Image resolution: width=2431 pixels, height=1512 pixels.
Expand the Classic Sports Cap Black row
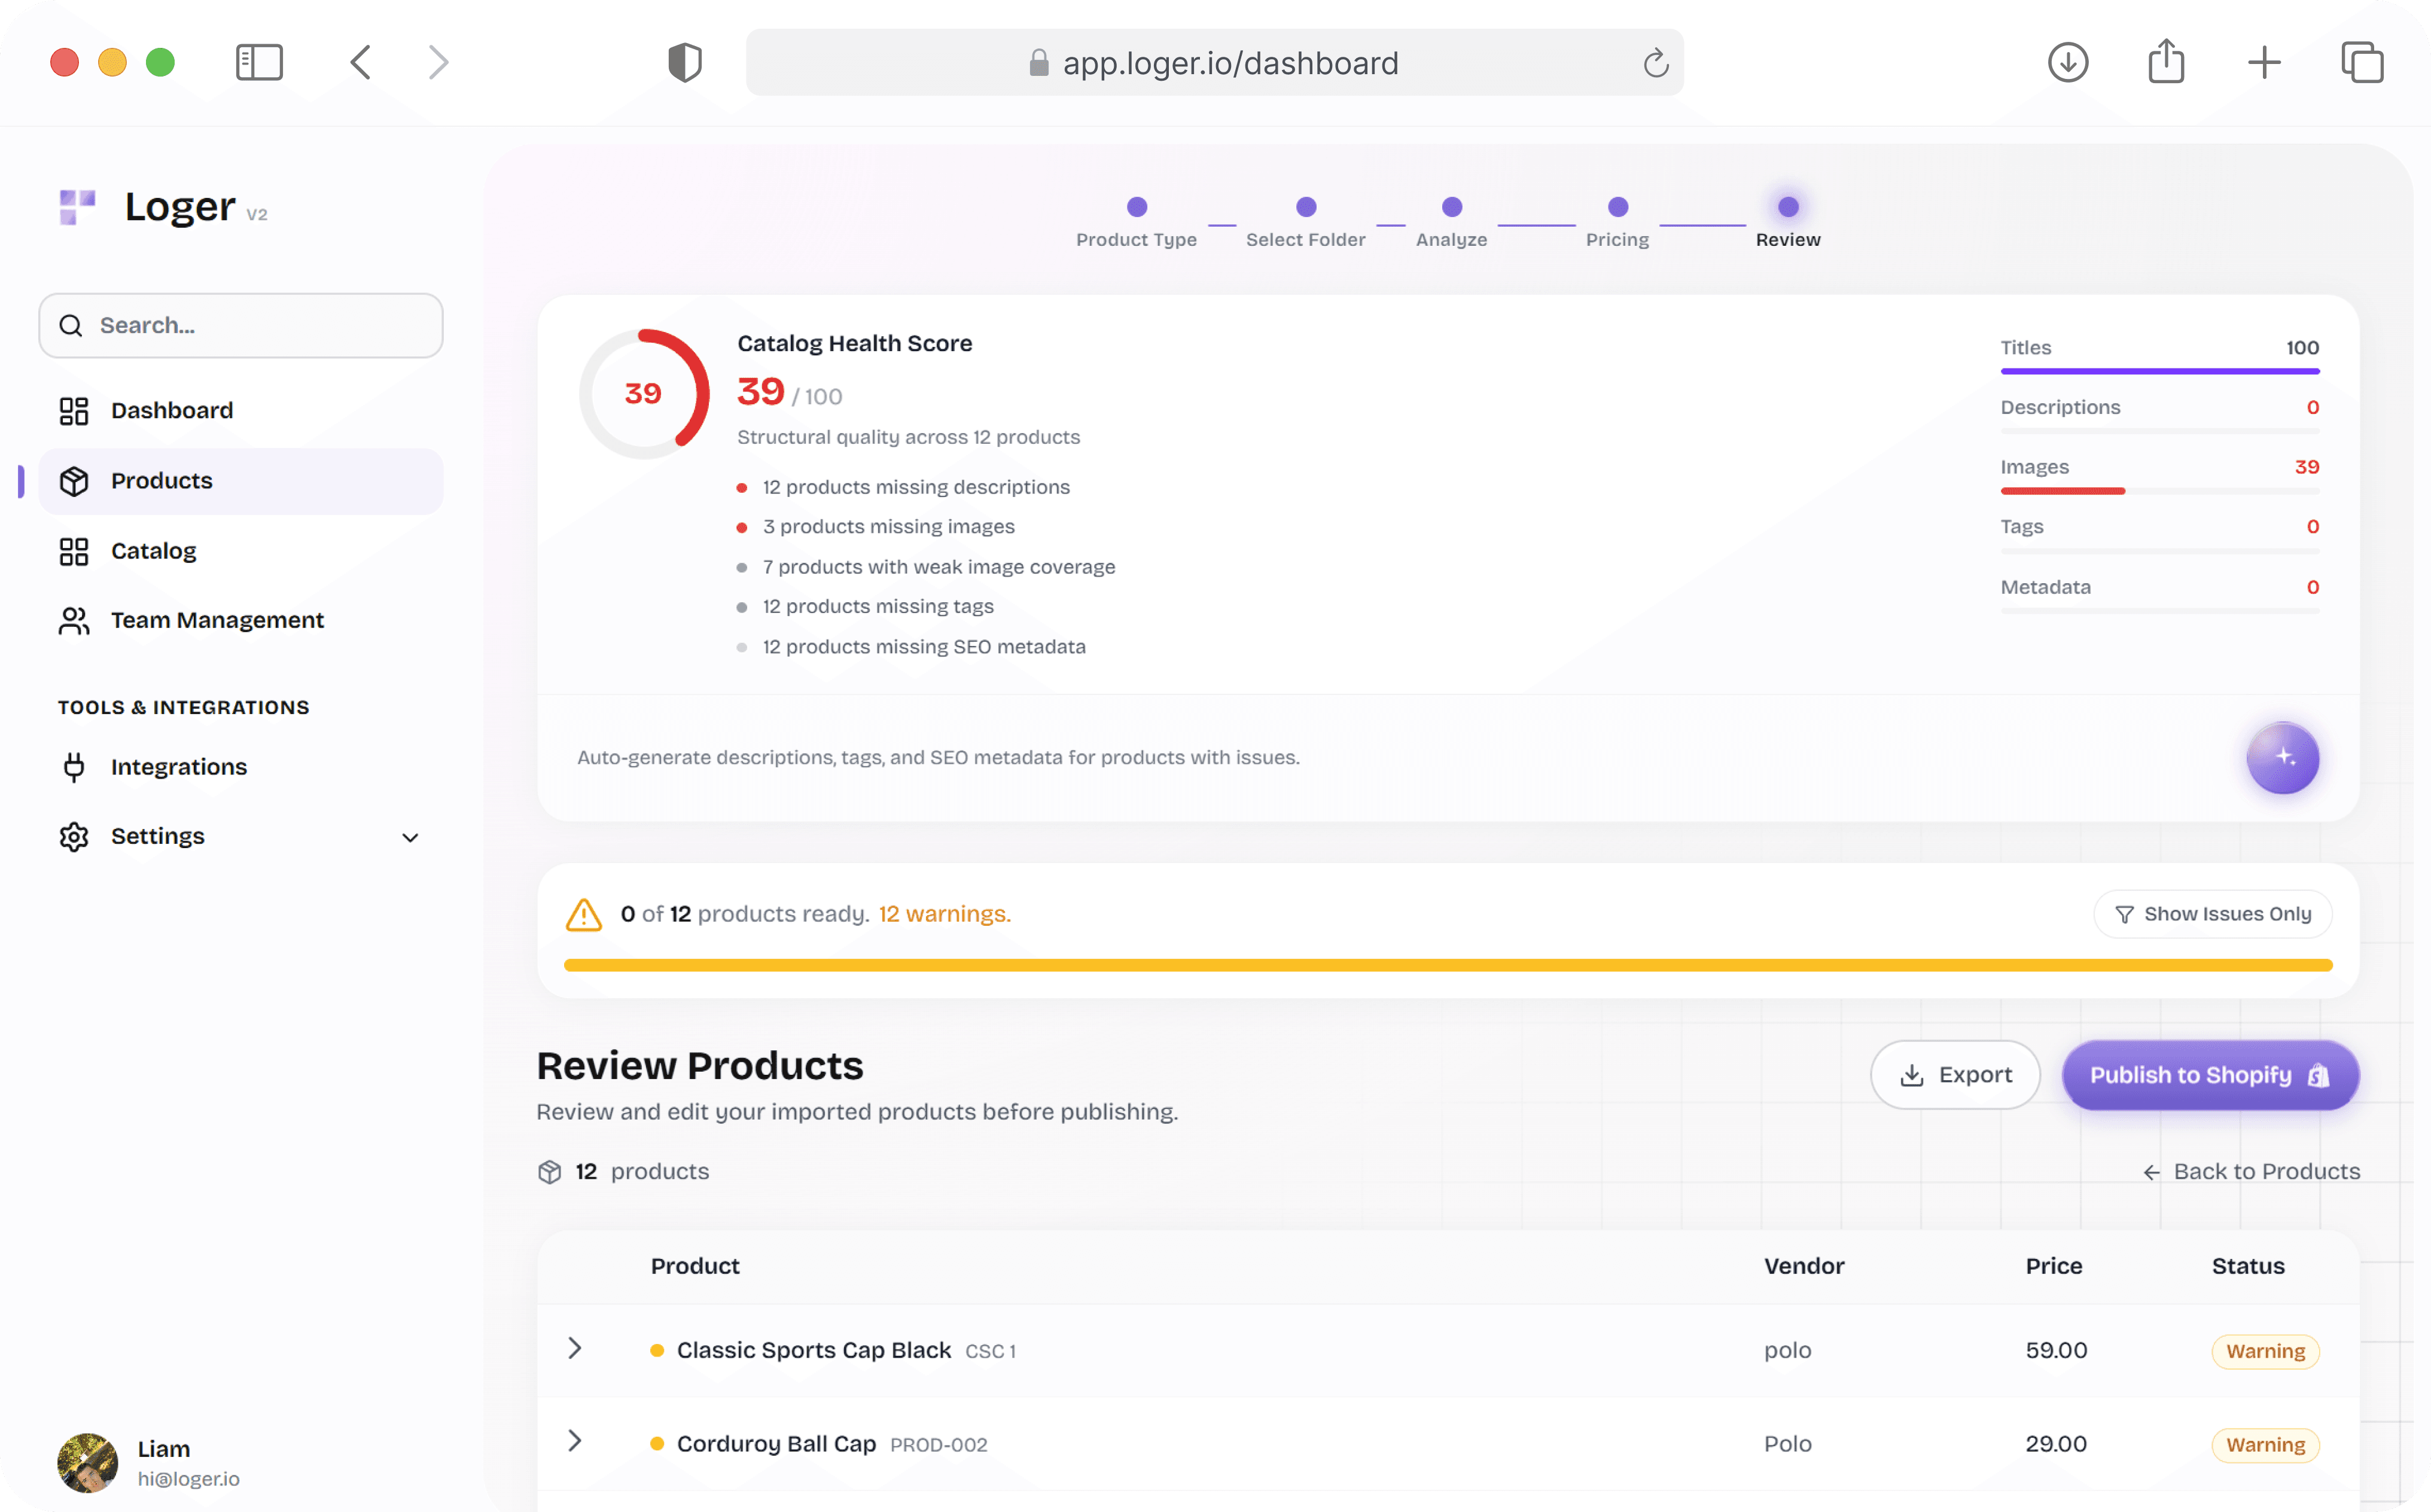pyautogui.click(x=575, y=1349)
